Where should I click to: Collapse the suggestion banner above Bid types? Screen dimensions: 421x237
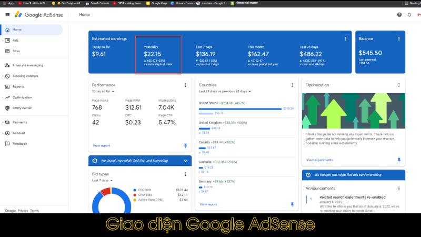tap(185, 161)
